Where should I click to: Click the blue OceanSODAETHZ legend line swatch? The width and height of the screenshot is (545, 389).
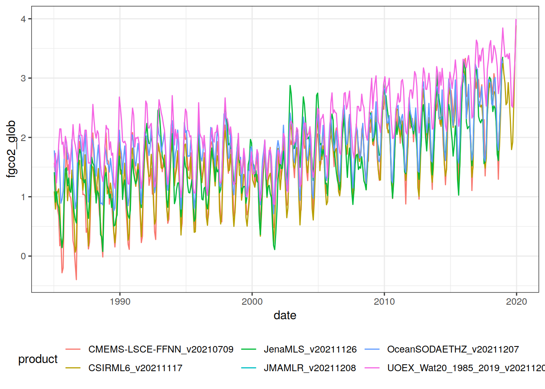372,349
